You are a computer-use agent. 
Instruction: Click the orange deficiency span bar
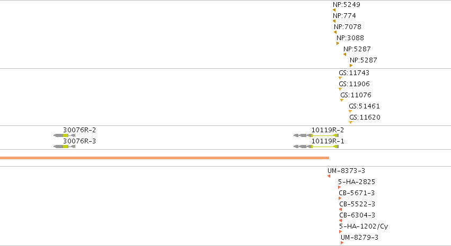coord(164,158)
